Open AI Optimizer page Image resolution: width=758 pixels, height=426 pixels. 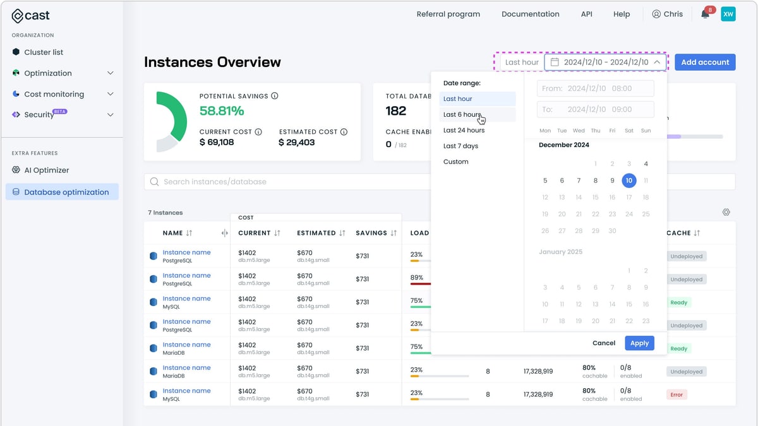point(46,170)
